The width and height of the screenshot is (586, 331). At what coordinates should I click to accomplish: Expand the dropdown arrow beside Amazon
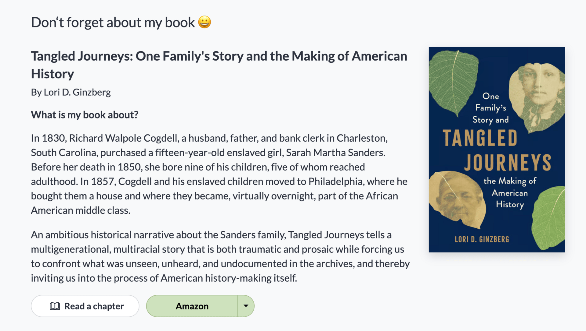(x=246, y=306)
